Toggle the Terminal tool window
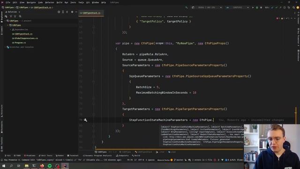Viewport: 300px width, 169px height. point(73,155)
